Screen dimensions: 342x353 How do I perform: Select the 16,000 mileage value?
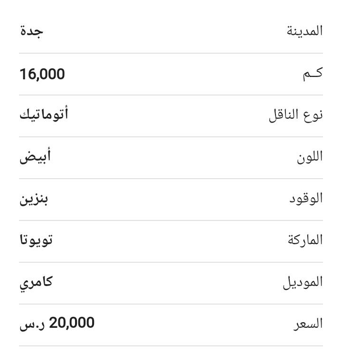tap(42, 74)
